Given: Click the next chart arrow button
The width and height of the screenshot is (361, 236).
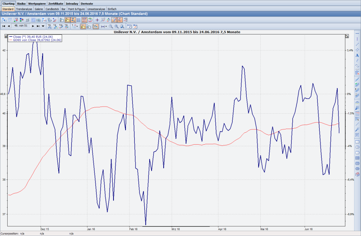Looking at the screenshot, I should (33, 26).
